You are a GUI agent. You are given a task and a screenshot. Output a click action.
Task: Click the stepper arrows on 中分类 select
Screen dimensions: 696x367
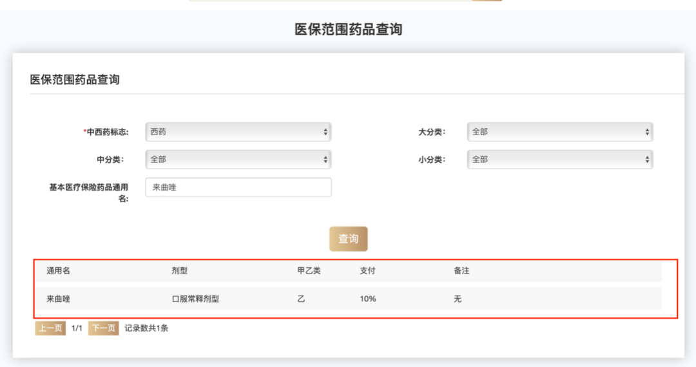325,159
